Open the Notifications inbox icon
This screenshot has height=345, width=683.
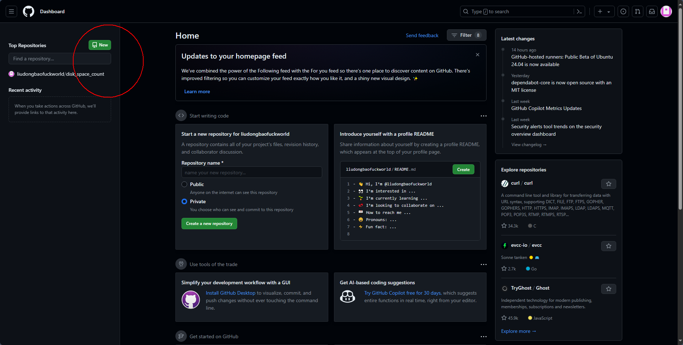coord(652,11)
